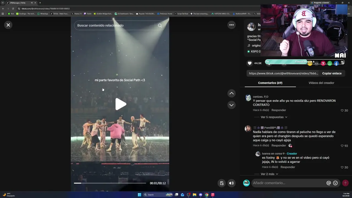Open the Kick bookmark
The image size is (352, 198).
(x=11, y=14)
